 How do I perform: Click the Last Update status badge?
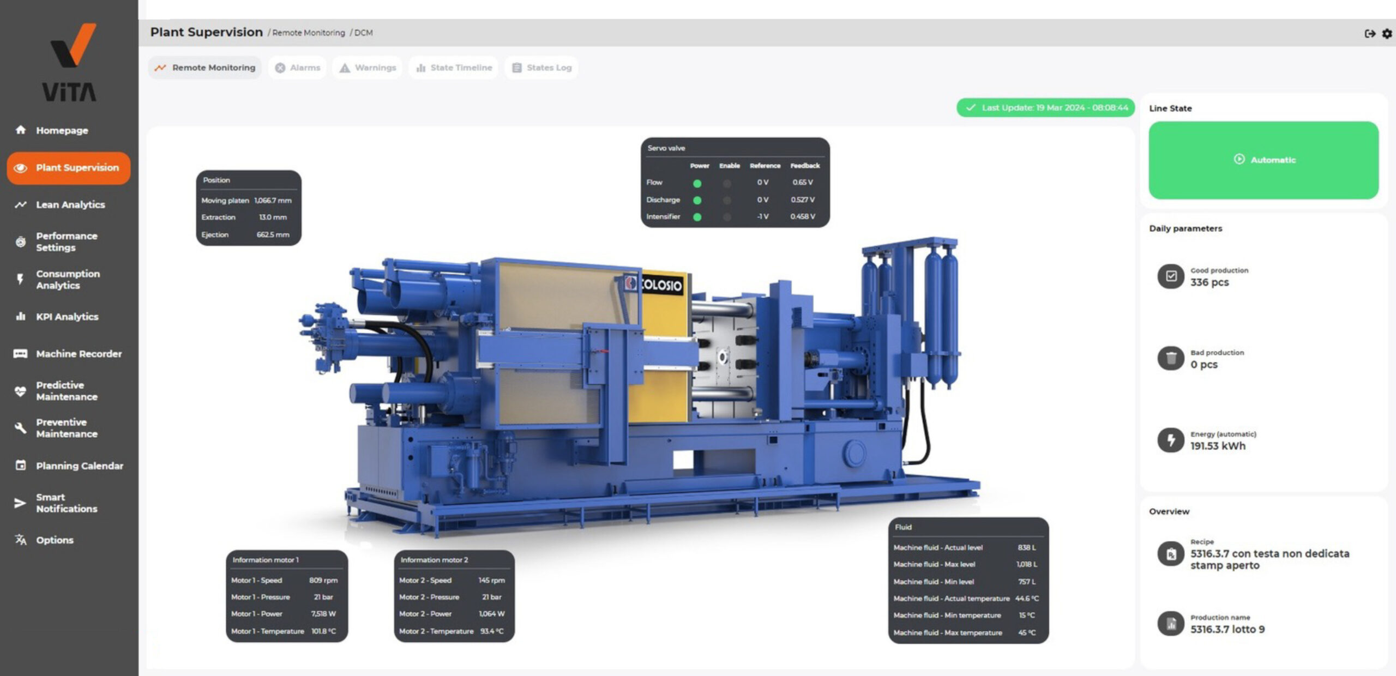pyautogui.click(x=1045, y=107)
